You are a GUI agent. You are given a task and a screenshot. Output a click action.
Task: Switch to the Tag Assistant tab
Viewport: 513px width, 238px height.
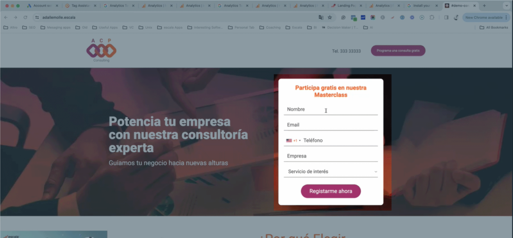[x=81, y=5]
